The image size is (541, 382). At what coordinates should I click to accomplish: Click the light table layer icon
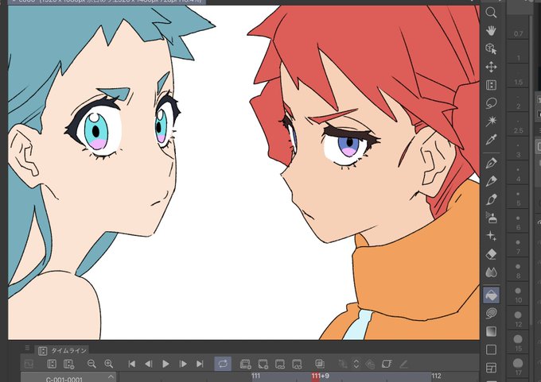coord(387,364)
